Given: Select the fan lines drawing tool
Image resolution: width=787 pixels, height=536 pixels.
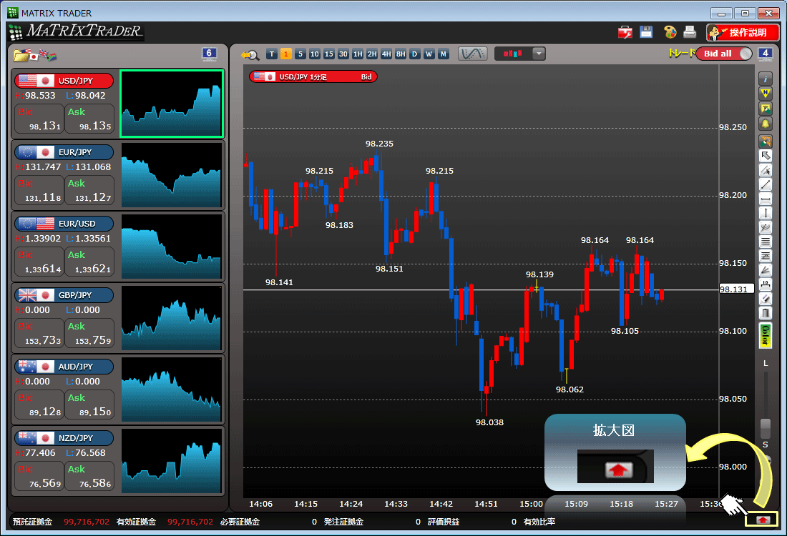Looking at the screenshot, I should click(766, 270).
